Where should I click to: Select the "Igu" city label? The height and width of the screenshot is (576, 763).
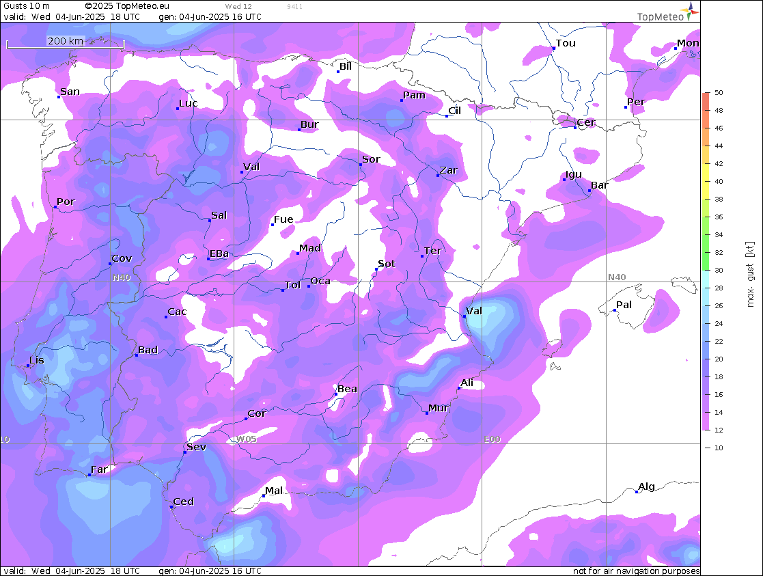click(x=574, y=174)
